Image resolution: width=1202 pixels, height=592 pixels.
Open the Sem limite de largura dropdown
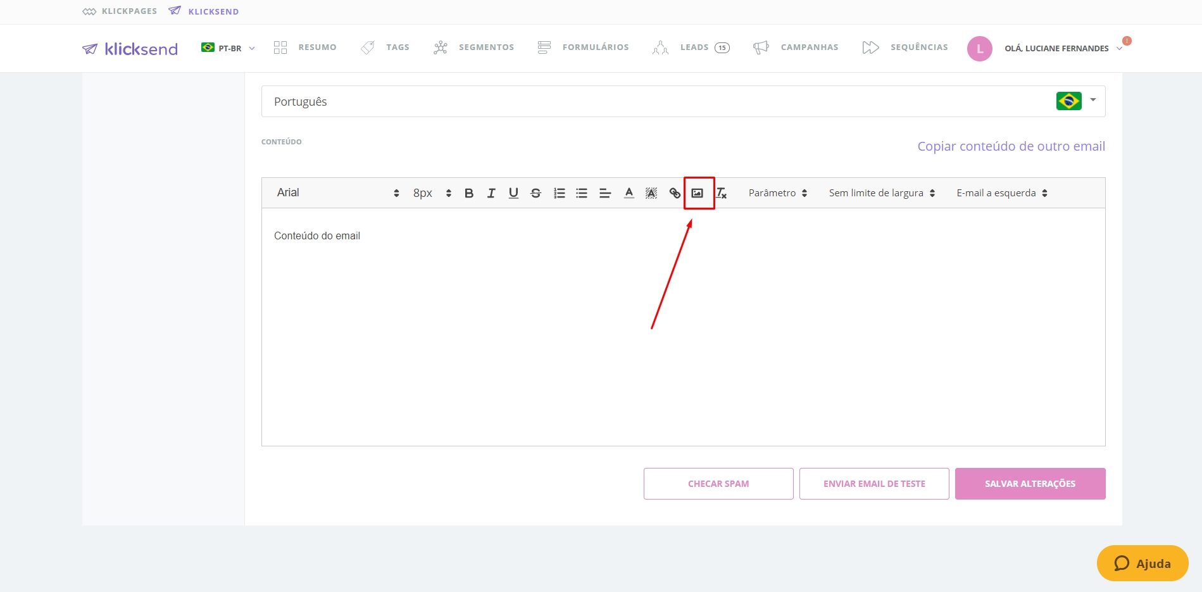[x=882, y=193]
